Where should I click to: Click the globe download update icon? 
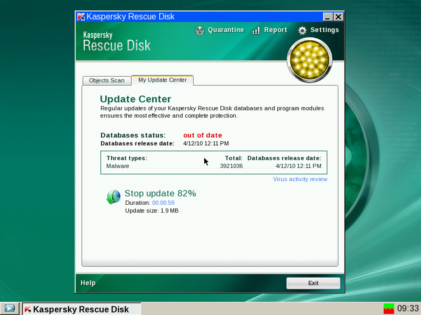pos(114,197)
